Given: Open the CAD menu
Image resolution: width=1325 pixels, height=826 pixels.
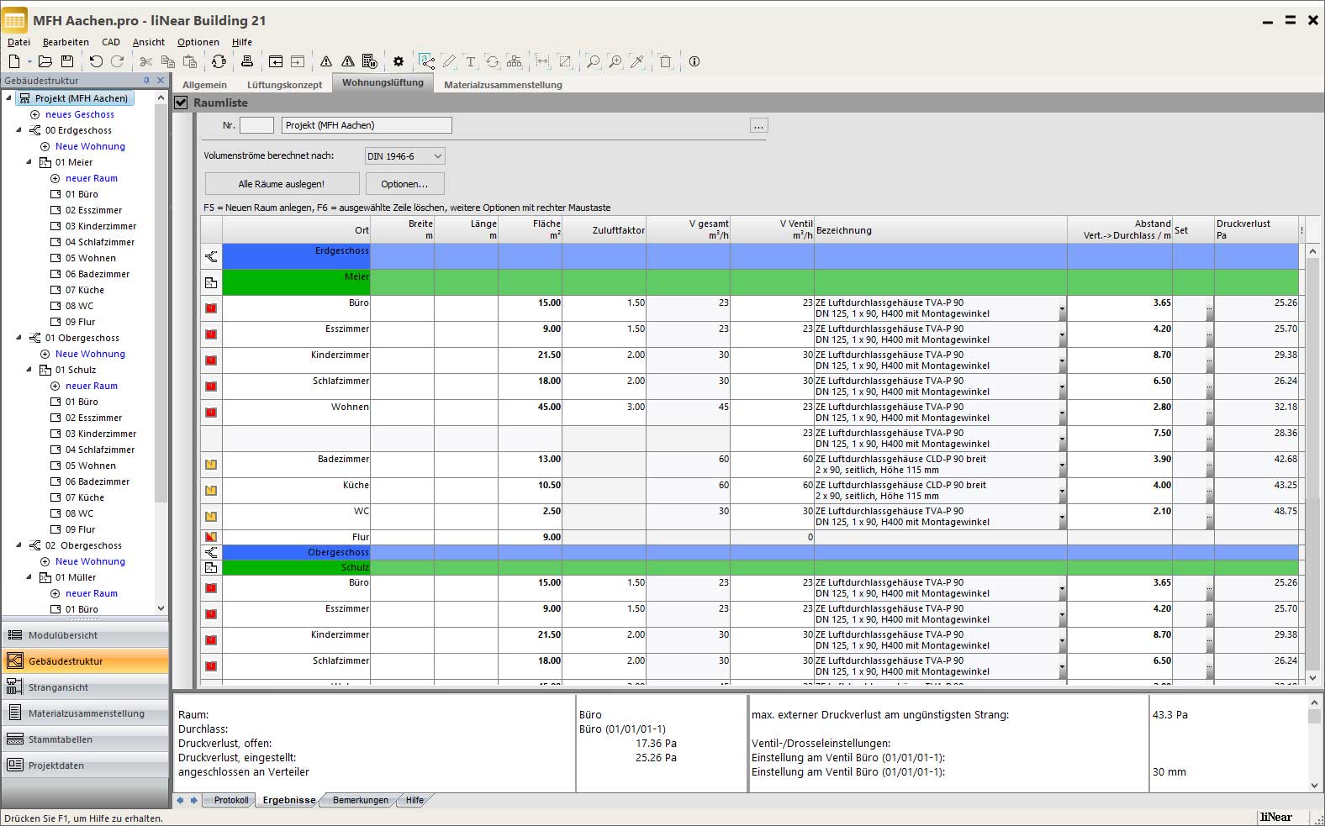Looking at the screenshot, I should click(x=111, y=42).
